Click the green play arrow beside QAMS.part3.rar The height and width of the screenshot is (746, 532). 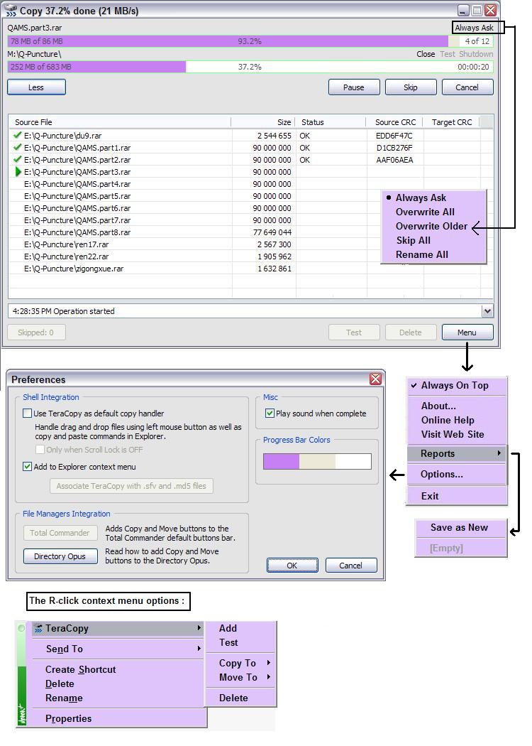[18, 172]
